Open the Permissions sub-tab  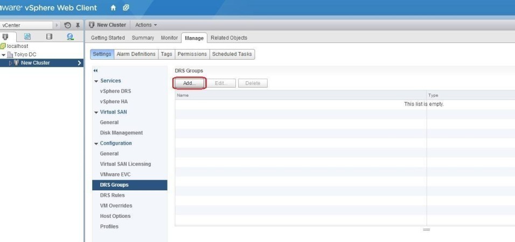[x=192, y=54]
